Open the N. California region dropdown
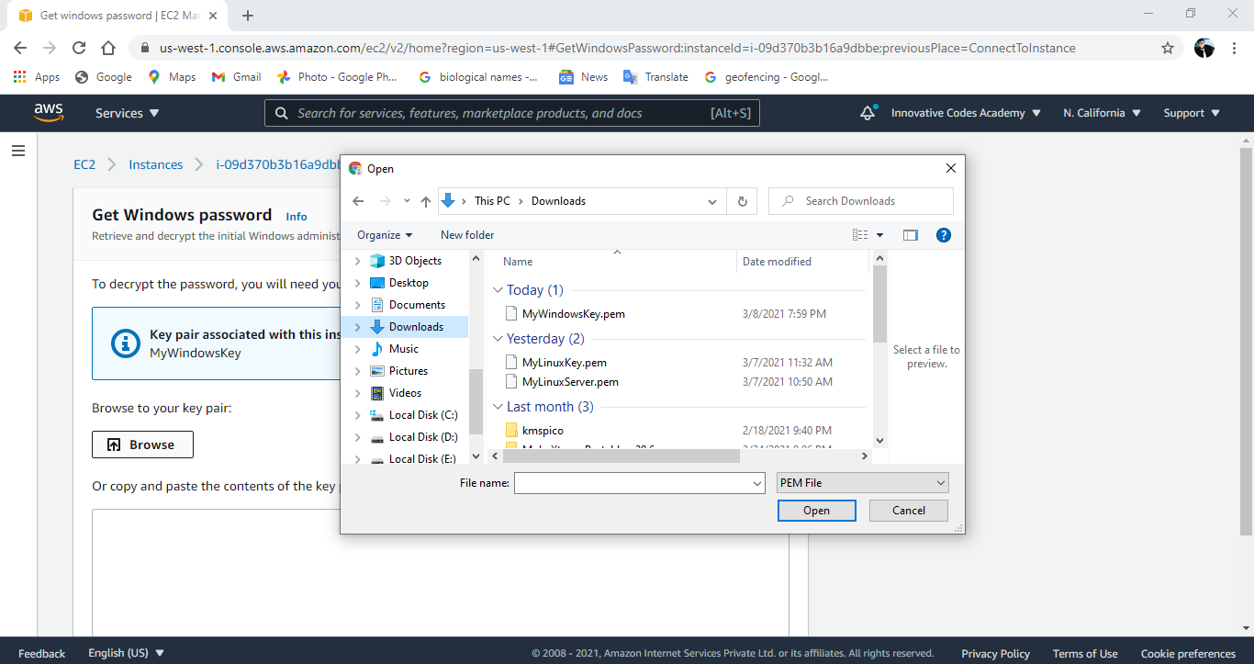Screen dimensions: 1254x664 coord(1102,113)
